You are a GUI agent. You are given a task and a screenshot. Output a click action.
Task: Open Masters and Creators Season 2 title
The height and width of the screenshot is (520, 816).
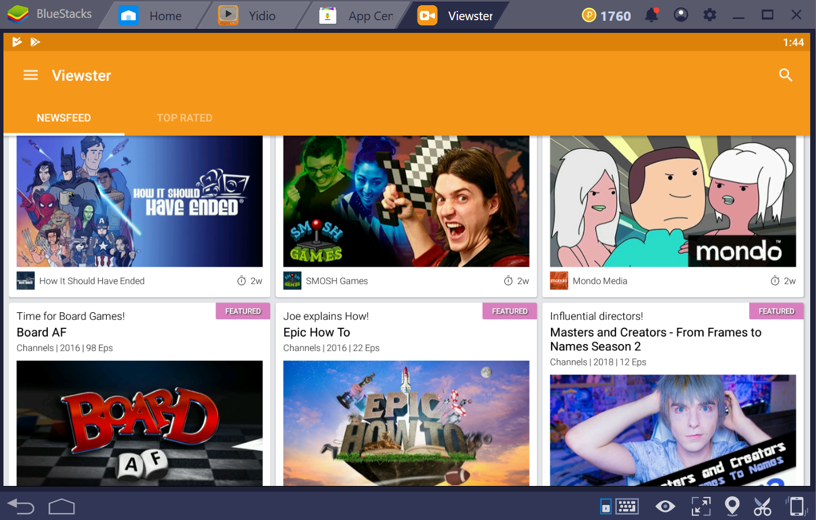[x=655, y=339]
